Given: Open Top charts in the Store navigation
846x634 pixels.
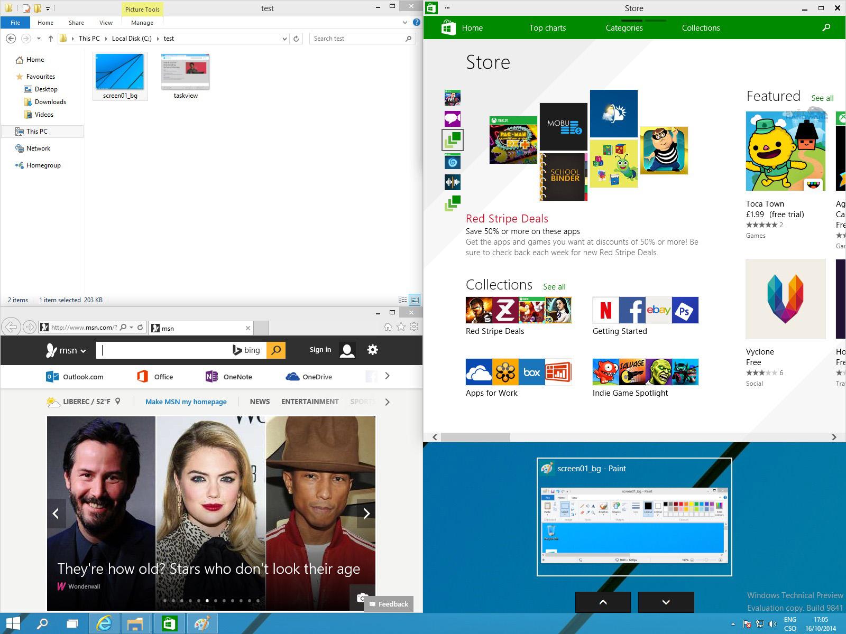Looking at the screenshot, I should (548, 27).
